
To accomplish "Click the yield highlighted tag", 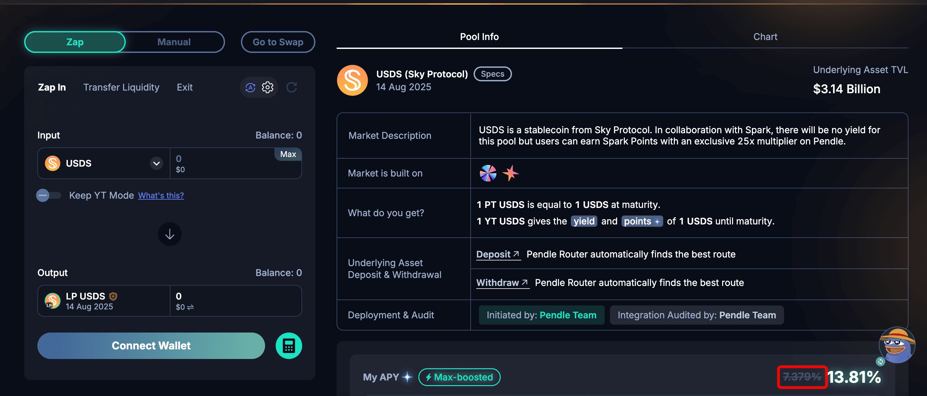I will tap(584, 221).
